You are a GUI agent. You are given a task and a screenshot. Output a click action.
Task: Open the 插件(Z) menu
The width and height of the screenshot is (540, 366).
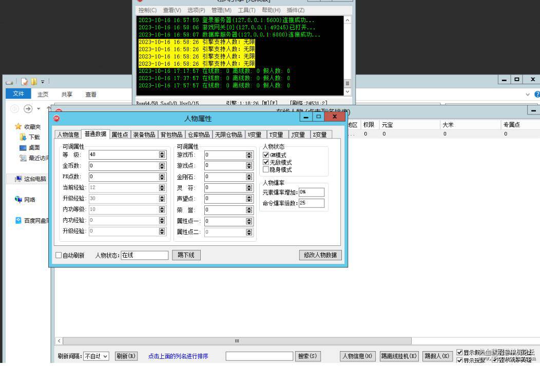296,10
